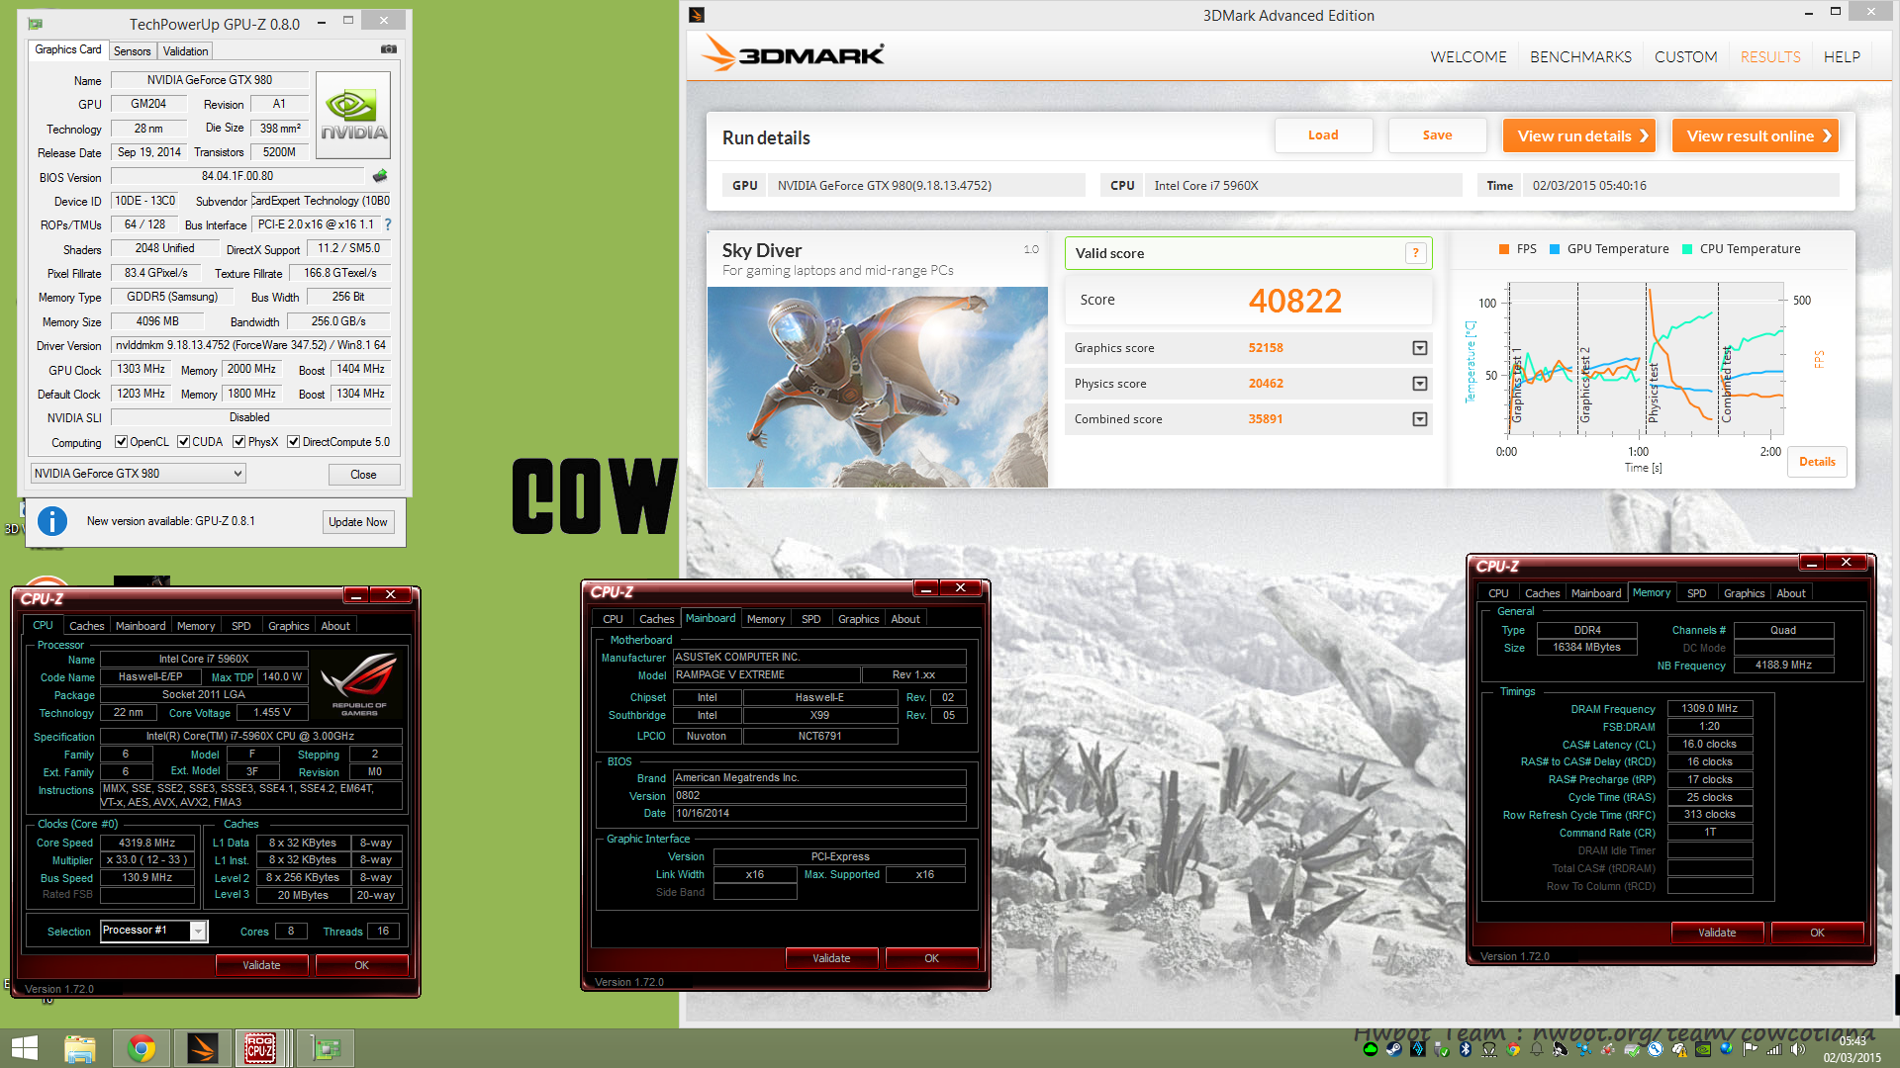Go to the CUSTOM section in 3DMark
This screenshot has width=1900, height=1068.
1685,56
